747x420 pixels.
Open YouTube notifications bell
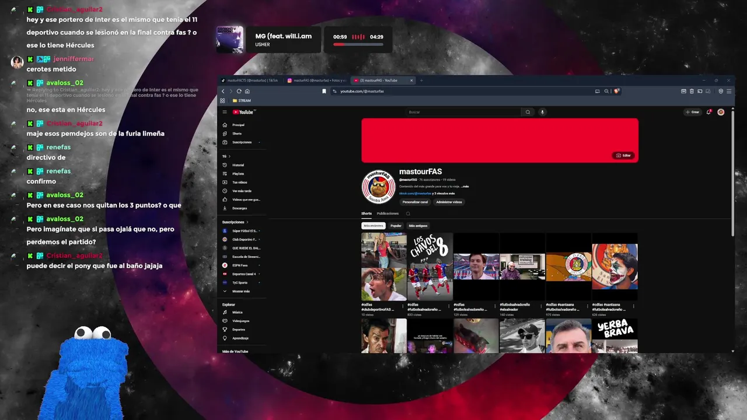click(x=708, y=112)
